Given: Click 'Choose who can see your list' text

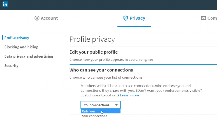Looking at the screenshot, I should (106, 77).
